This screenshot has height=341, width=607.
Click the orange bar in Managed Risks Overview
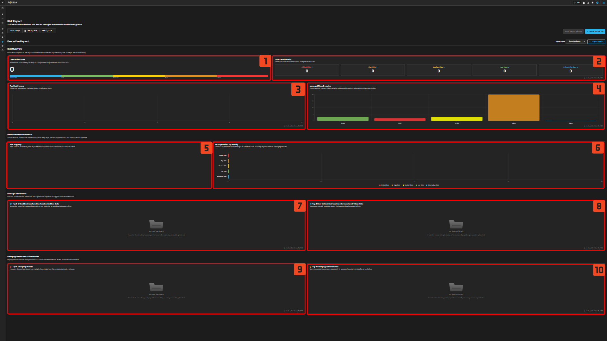513,107
